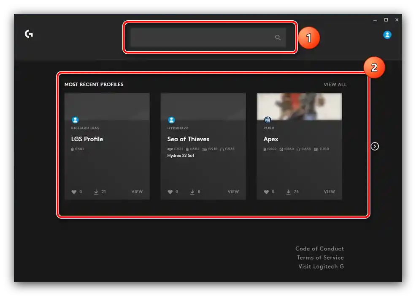The width and height of the screenshot is (416, 296).
Task: Click G502 mouse on LGS Profile
Action: point(78,149)
